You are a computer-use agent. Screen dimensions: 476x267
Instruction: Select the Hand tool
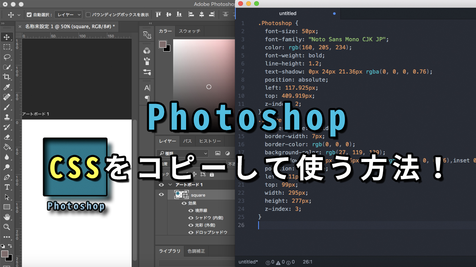(x=7, y=217)
